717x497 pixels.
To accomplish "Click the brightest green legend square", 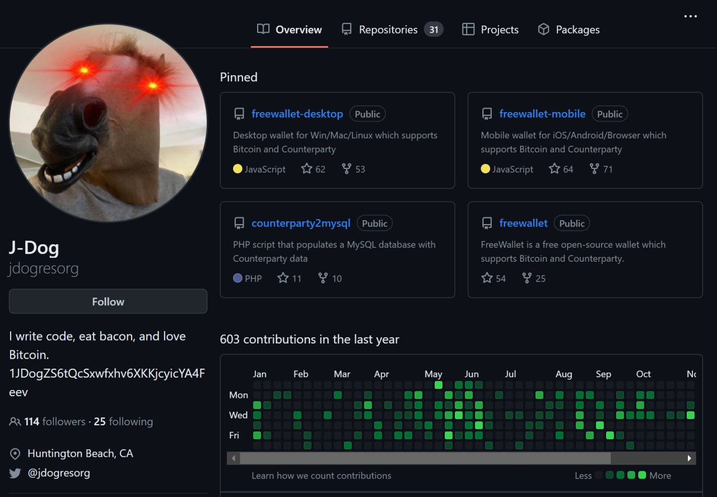I will point(642,475).
